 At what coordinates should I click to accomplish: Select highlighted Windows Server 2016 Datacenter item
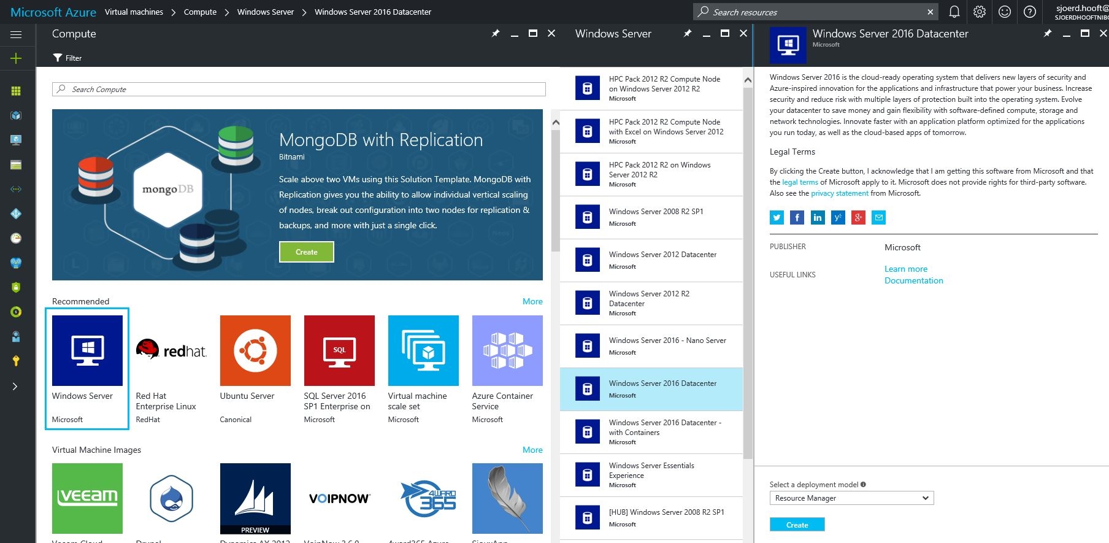[x=651, y=389]
